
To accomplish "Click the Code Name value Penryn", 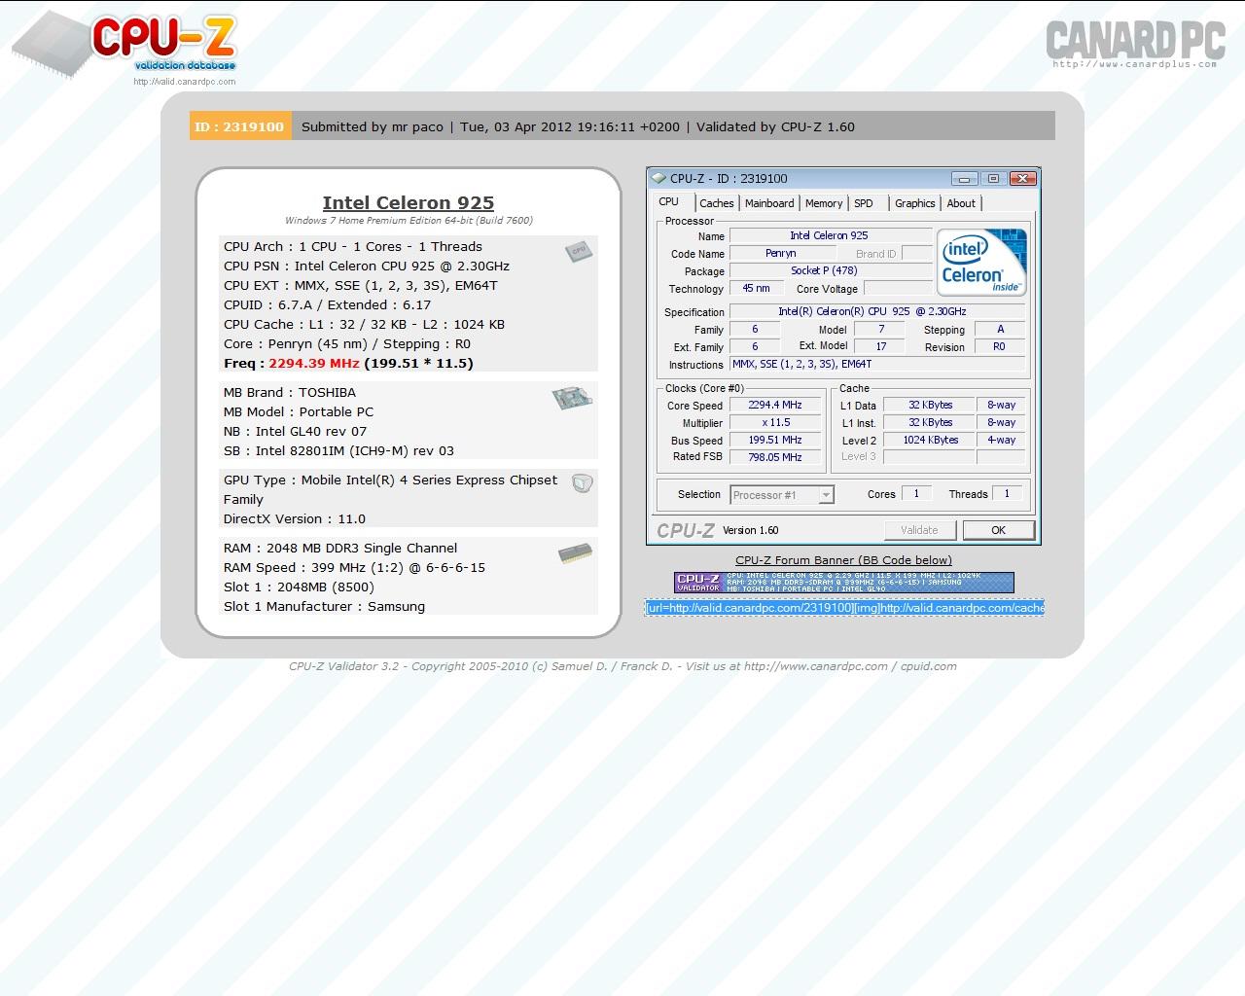I will pyautogui.click(x=781, y=253).
